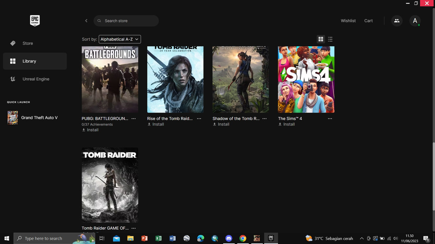Click the Windows taskbar search box
The image size is (435, 244).
[x=54, y=238]
